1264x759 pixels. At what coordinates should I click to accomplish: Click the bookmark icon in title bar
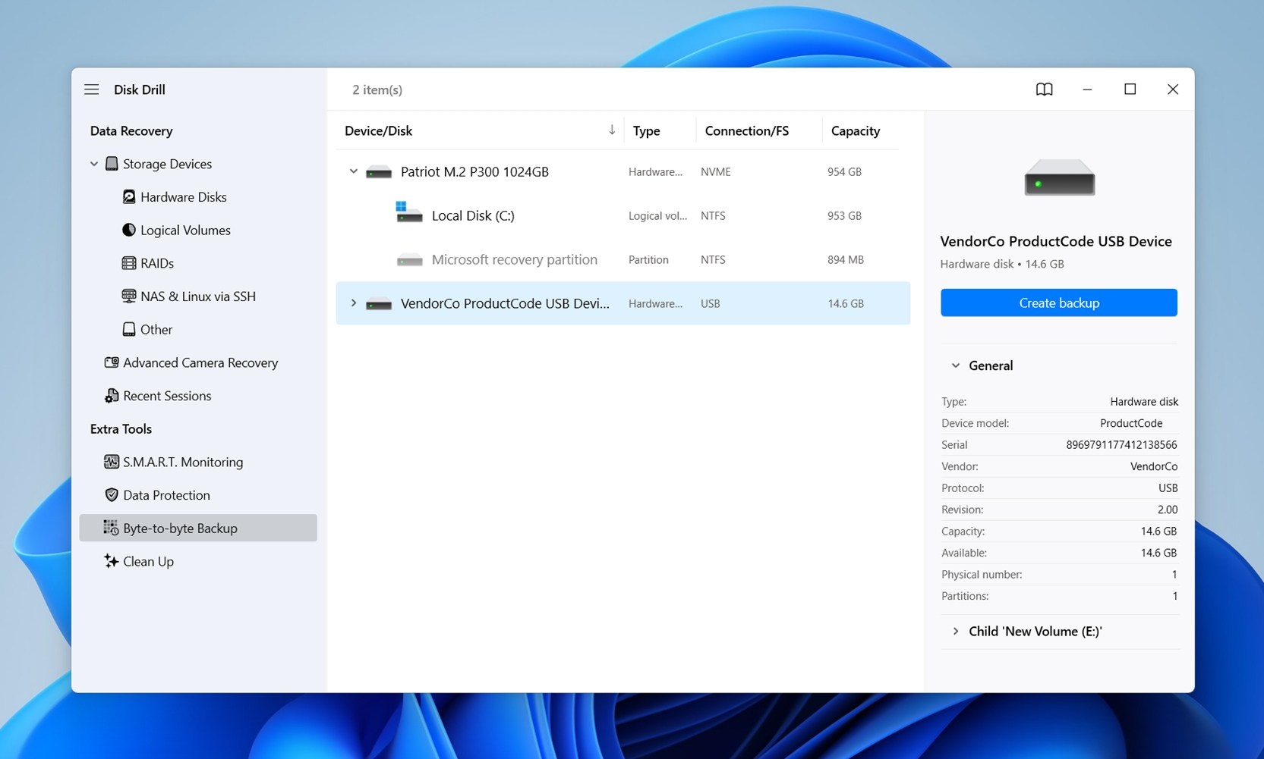pos(1044,89)
